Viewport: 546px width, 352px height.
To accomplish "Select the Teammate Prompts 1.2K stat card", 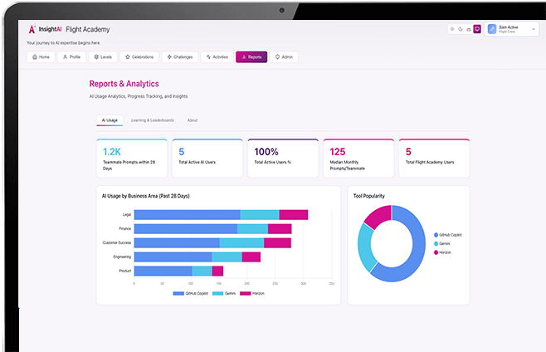I will click(132, 158).
